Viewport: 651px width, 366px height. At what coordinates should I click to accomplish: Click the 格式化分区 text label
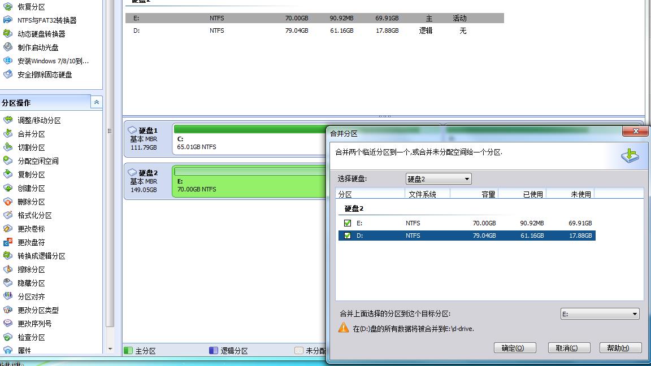(x=35, y=215)
